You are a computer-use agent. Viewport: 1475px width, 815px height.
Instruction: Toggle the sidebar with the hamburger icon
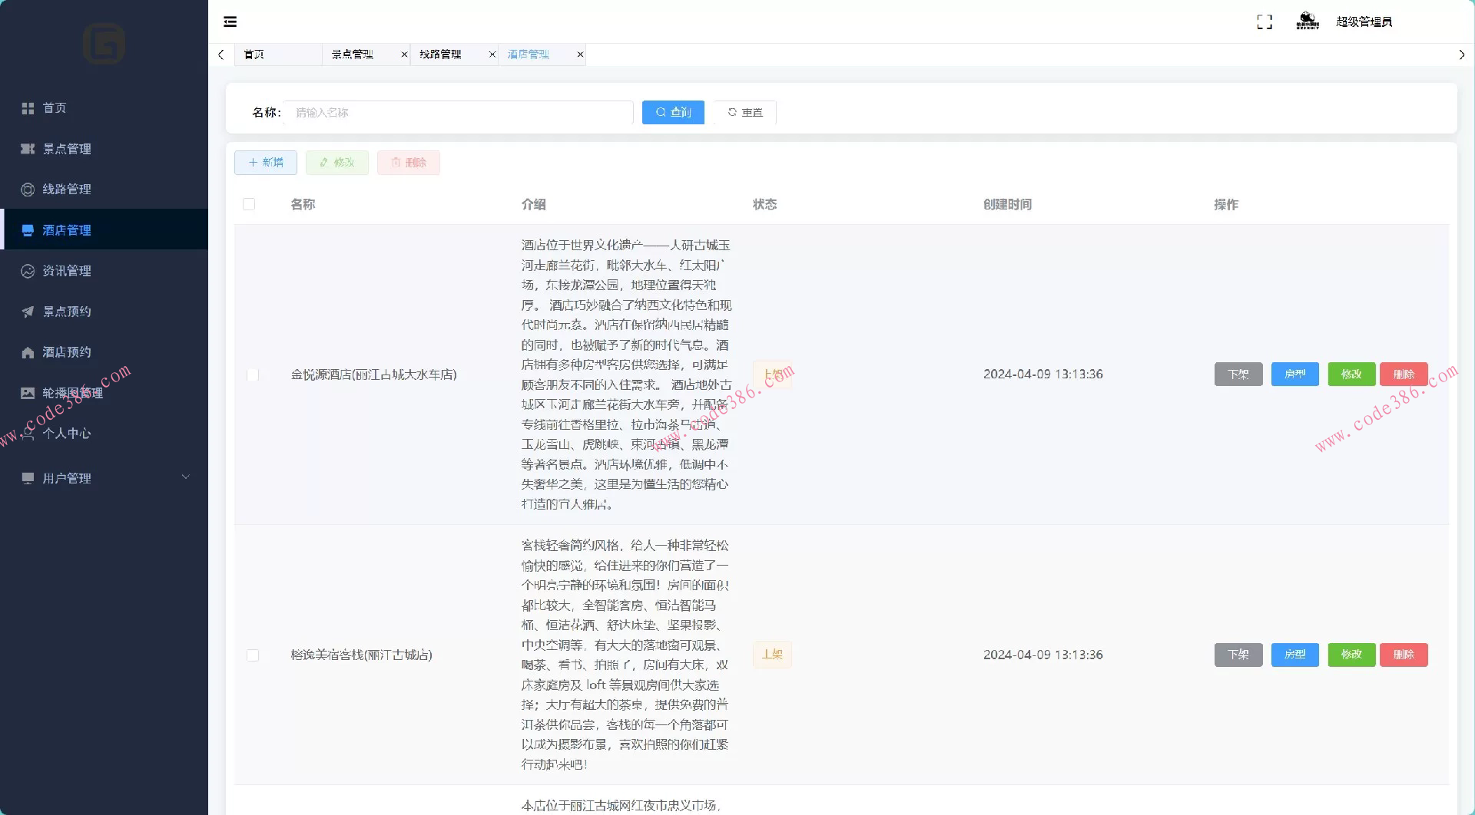pos(230,21)
